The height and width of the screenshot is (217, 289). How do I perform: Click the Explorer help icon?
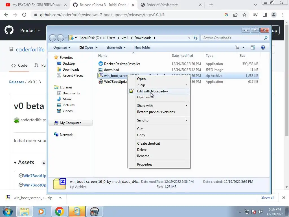tap(263, 47)
